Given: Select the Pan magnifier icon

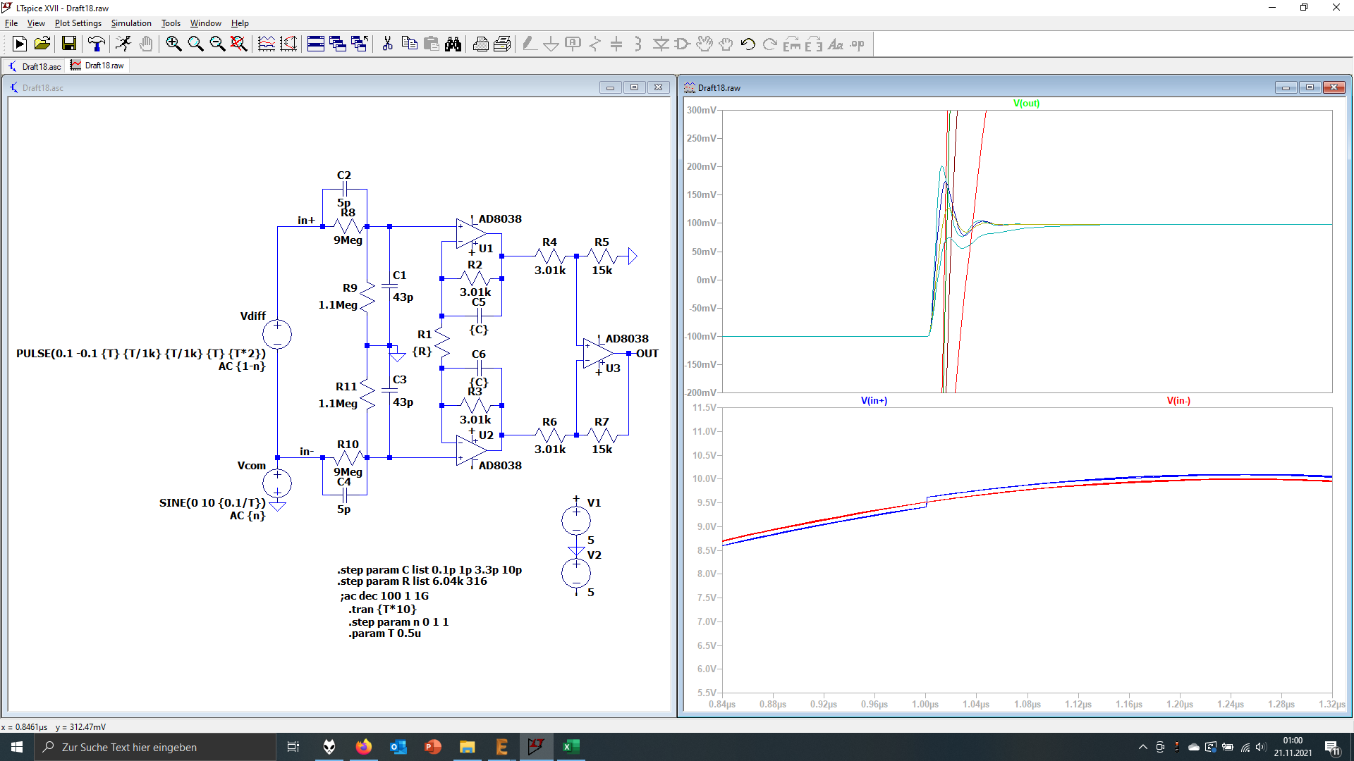Looking at the screenshot, I should pos(195,44).
